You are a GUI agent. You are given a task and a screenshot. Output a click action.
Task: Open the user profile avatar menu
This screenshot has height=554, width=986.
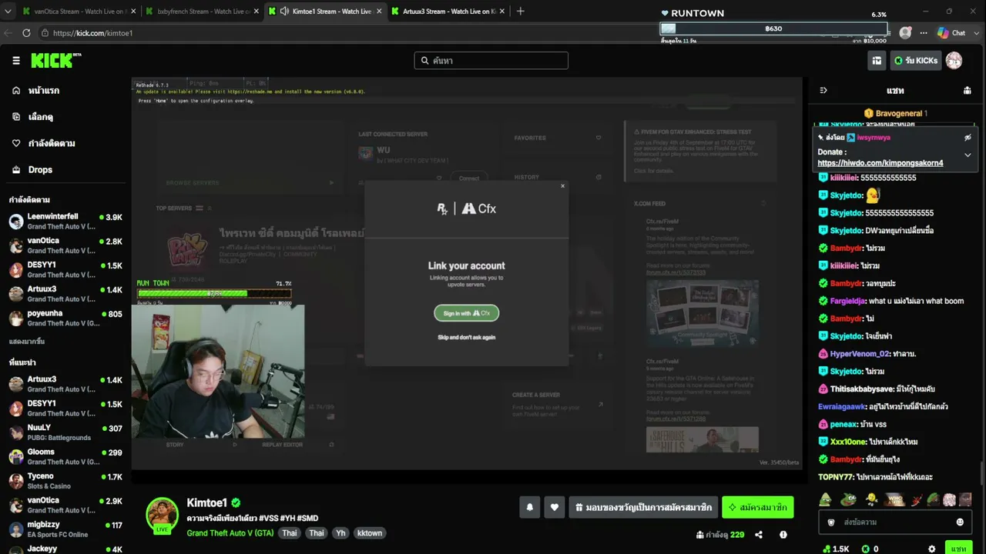click(x=954, y=61)
